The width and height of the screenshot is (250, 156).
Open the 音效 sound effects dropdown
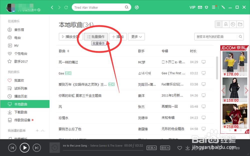point(165,148)
